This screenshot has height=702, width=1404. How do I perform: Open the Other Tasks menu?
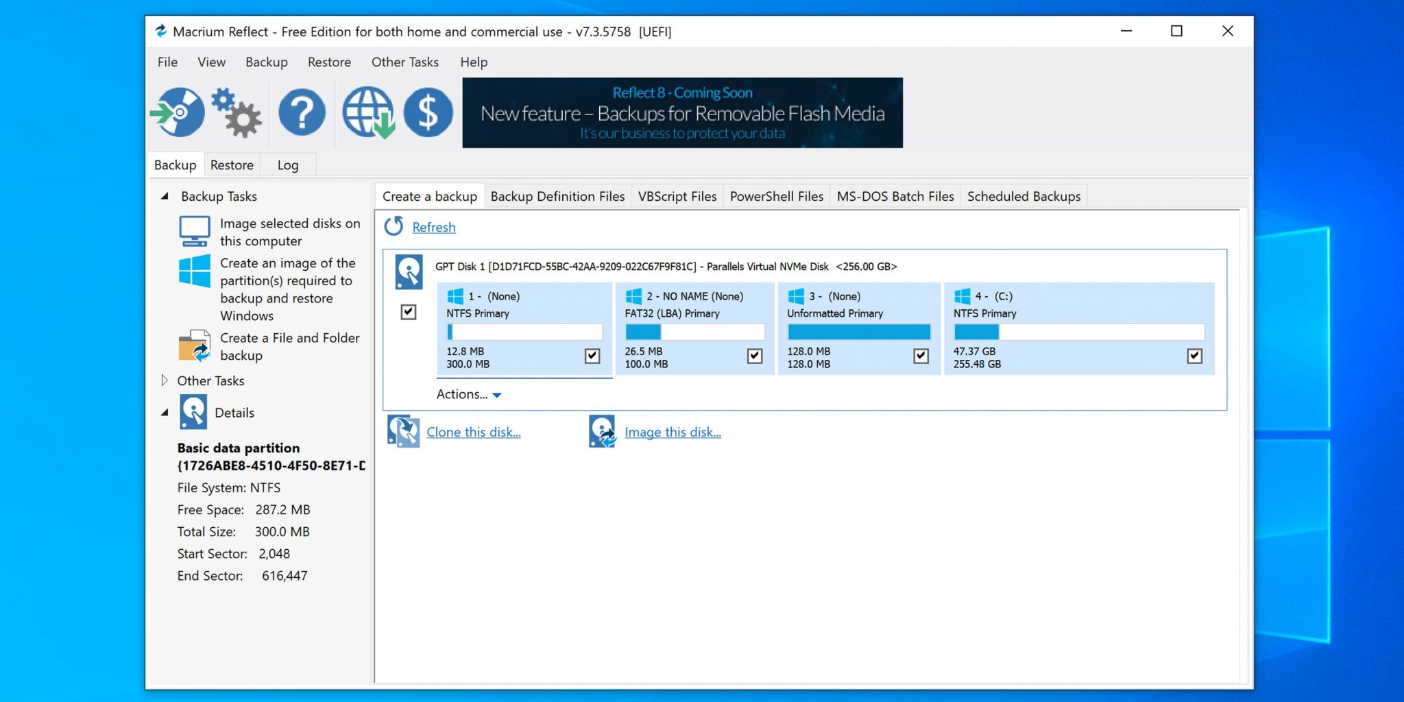(x=404, y=62)
